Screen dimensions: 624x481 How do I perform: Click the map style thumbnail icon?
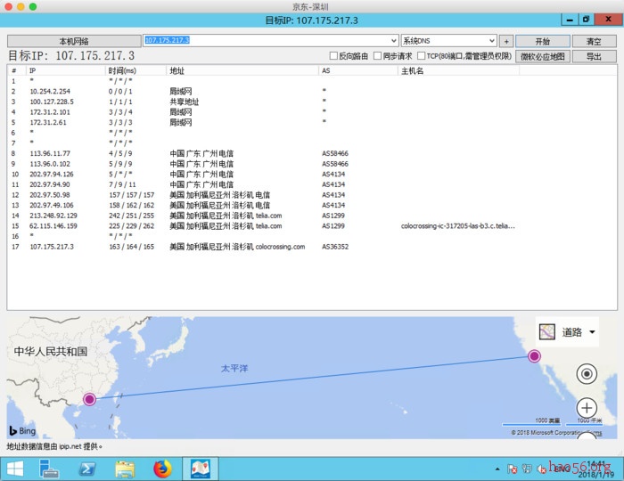[546, 331]
